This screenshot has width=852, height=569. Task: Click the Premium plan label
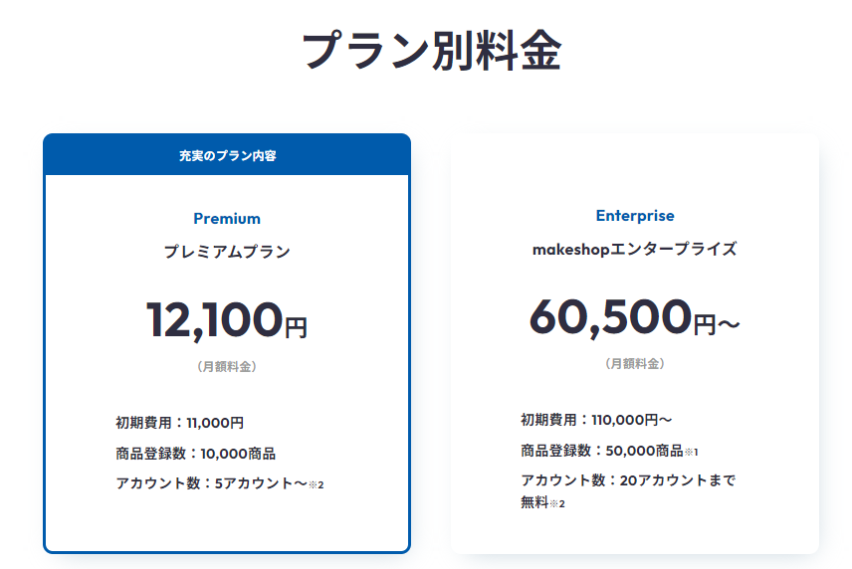coord(227,219)
